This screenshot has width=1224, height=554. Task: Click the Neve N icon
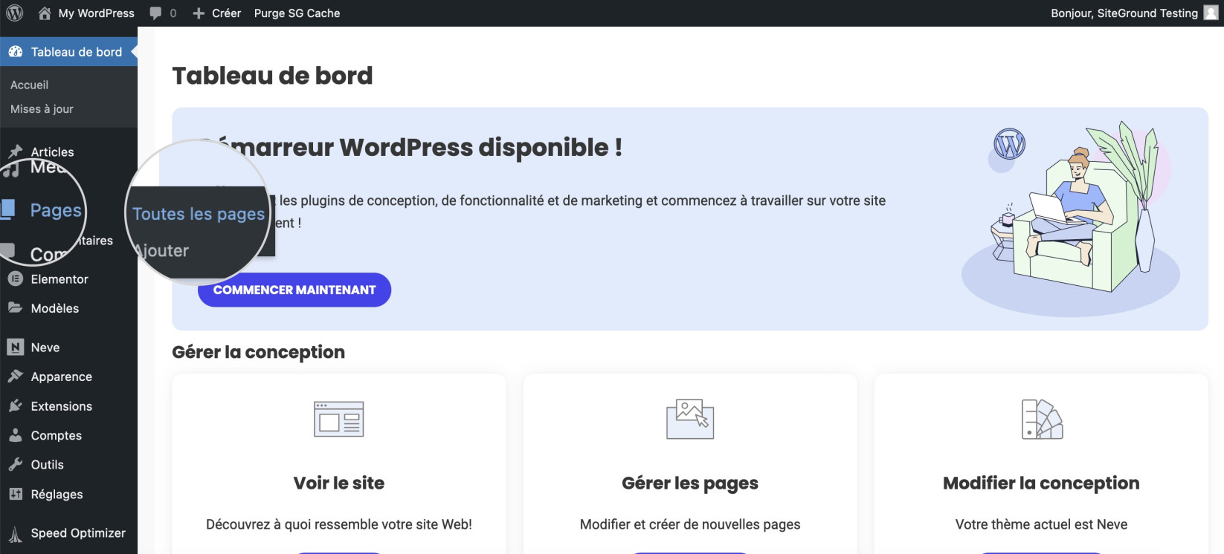16,347
